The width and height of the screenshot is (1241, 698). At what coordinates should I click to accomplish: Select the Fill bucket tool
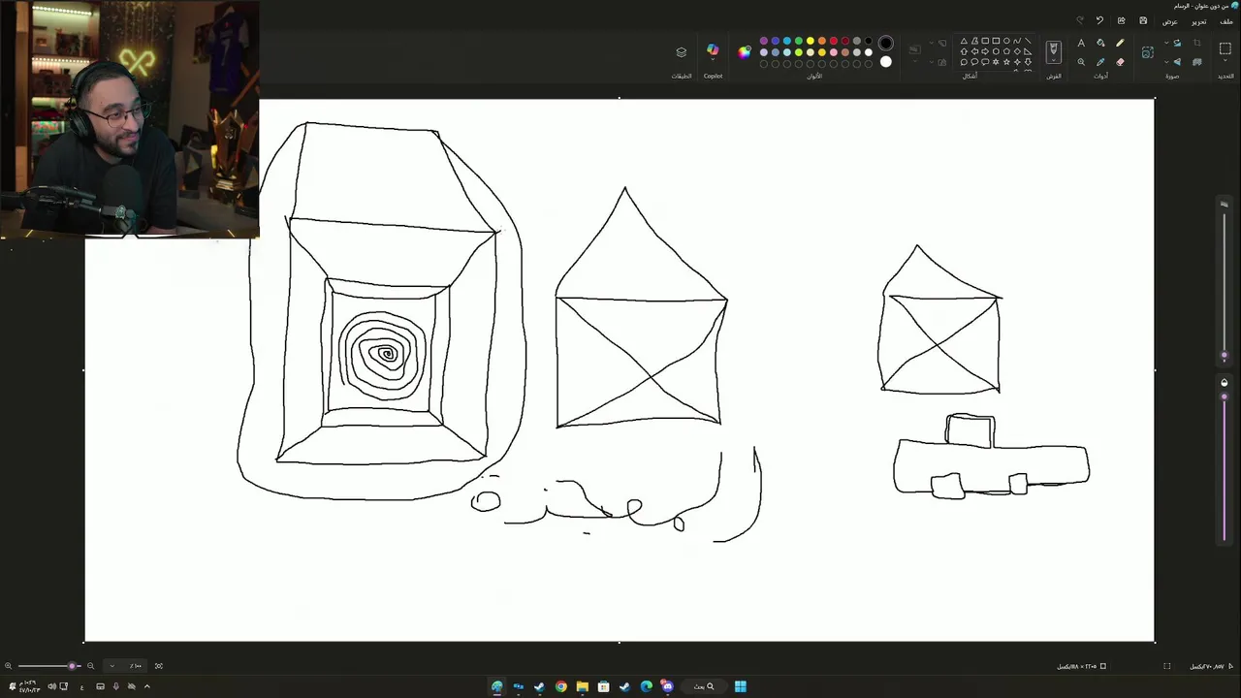(1099, 43)
